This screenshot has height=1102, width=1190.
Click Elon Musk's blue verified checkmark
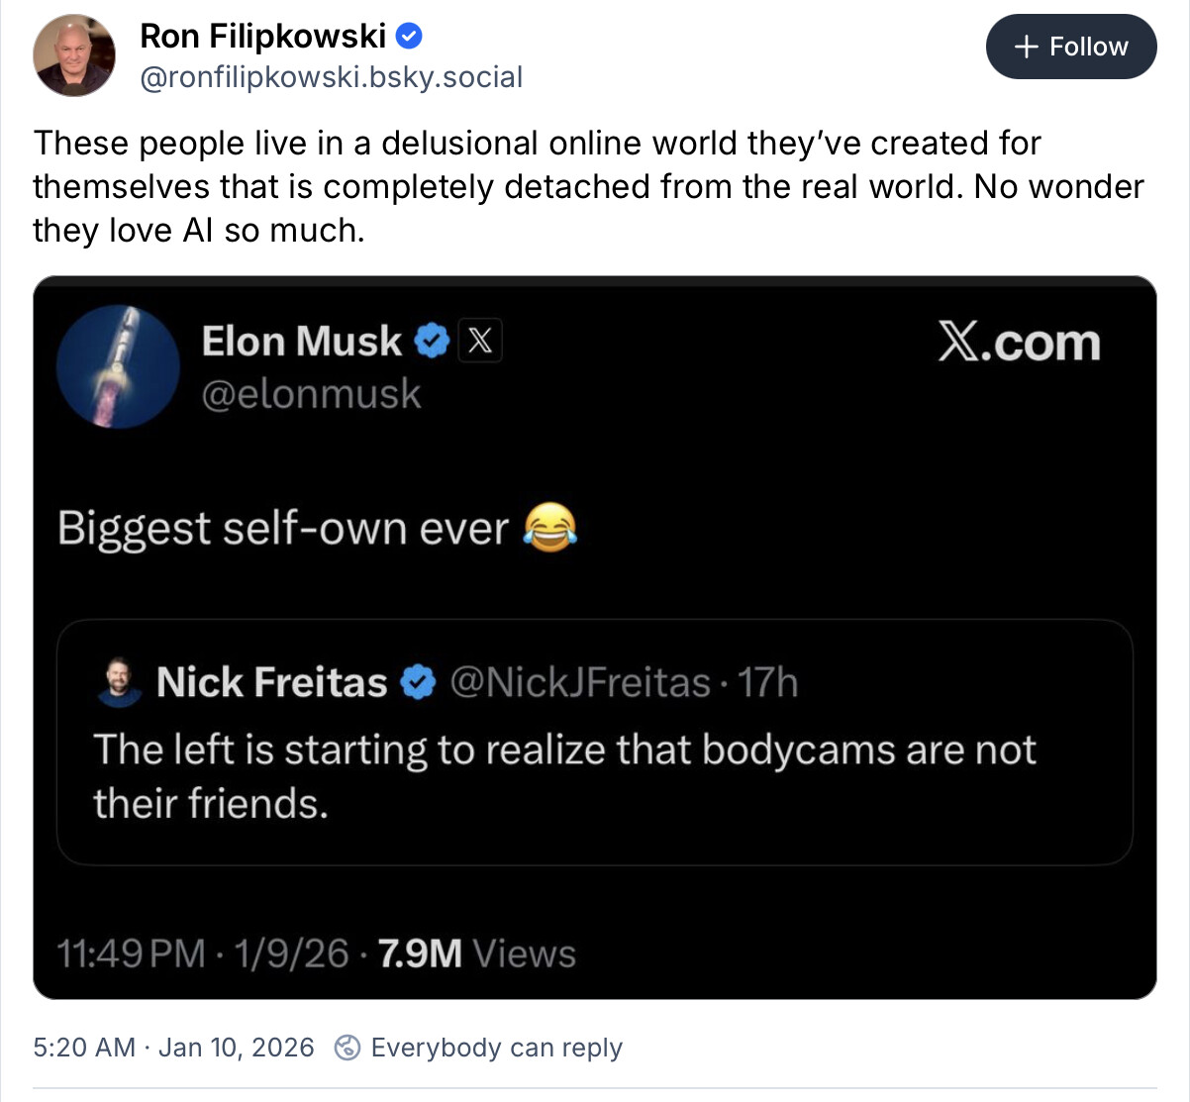[431, 342]
